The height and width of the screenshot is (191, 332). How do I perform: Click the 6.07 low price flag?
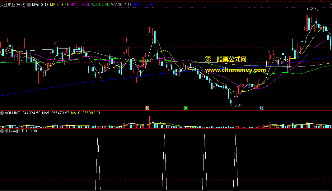coord(238,105)
